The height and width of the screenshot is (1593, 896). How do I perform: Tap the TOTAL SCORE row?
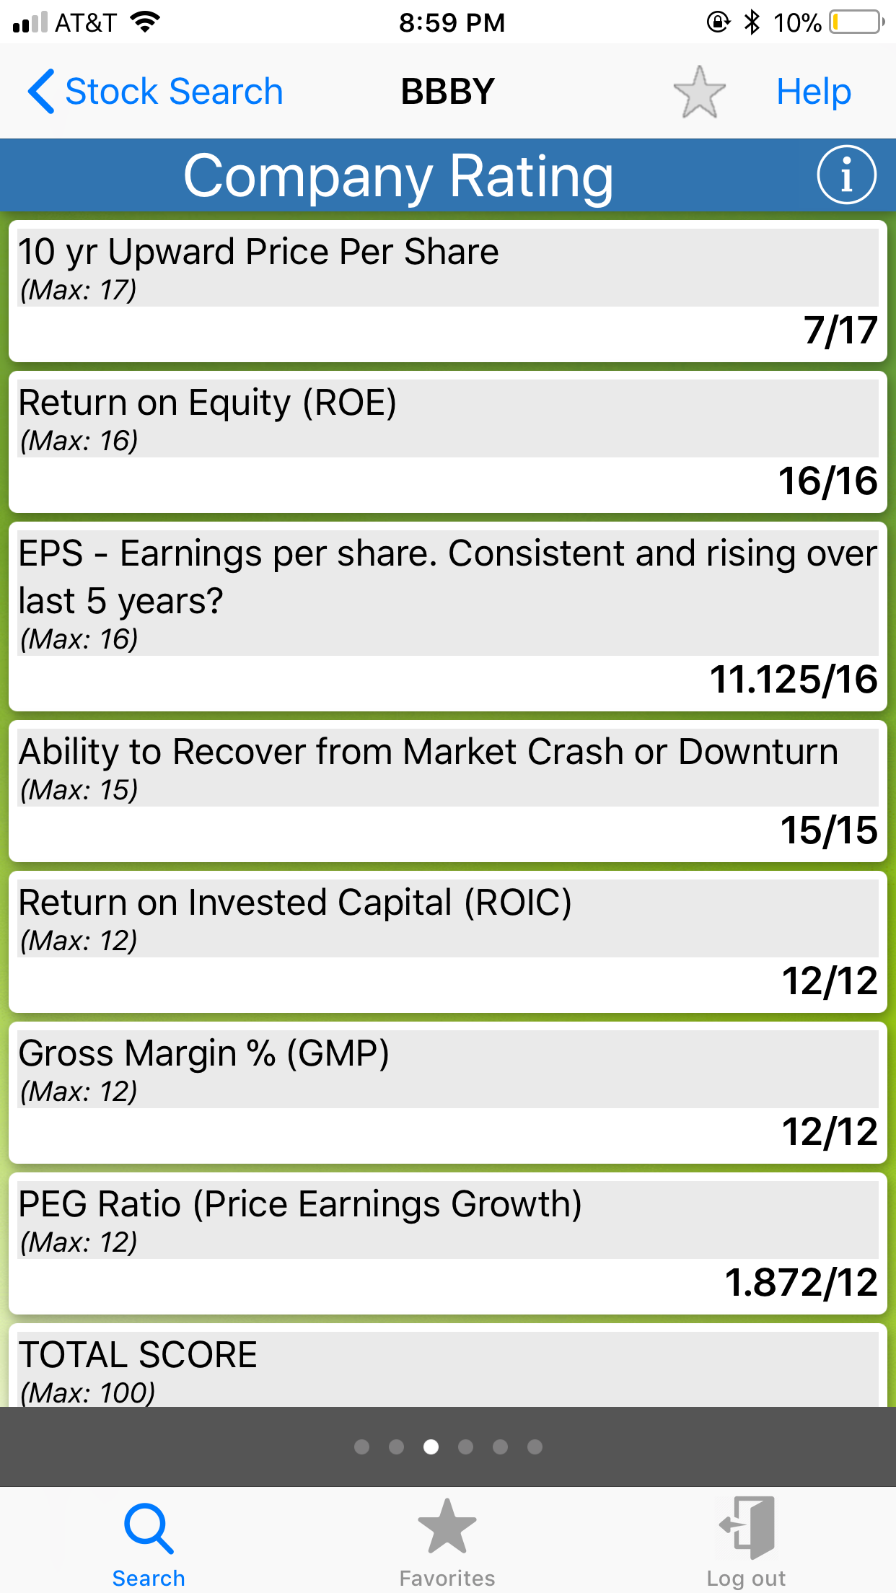pos(447,1367)
